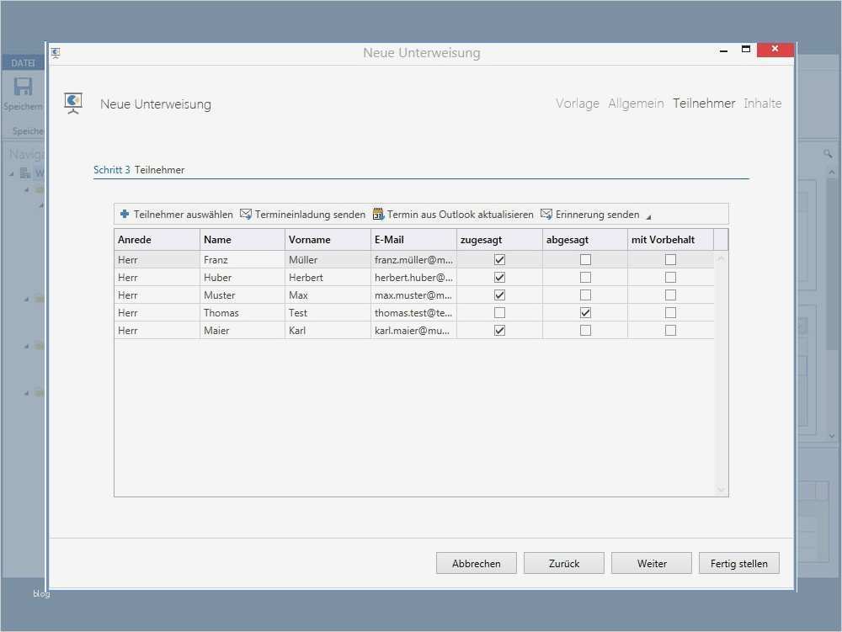Check abgesagt for Herbert Huber
The image size is (842, 632).
(585, 278)
